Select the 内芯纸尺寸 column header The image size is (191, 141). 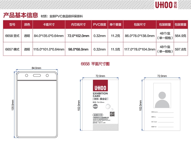(78, 25)
